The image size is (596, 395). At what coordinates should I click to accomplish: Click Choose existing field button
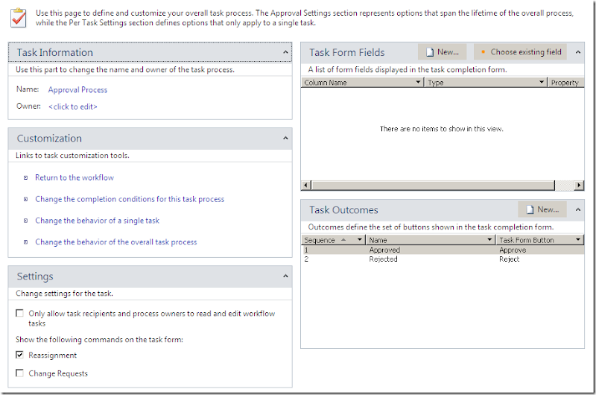pyautogui.click(x=520, y=52)
